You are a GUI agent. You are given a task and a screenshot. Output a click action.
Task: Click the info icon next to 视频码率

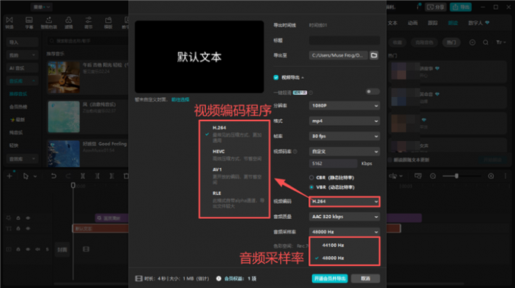pos(295,152)
